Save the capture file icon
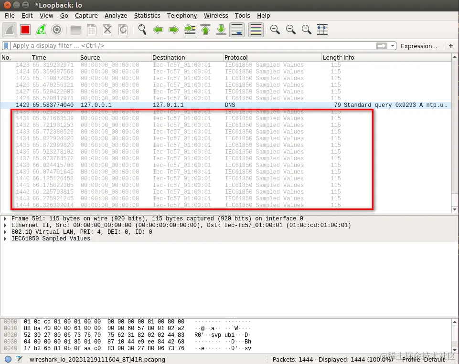Screen dimensions: 459x364 (92, 30)
